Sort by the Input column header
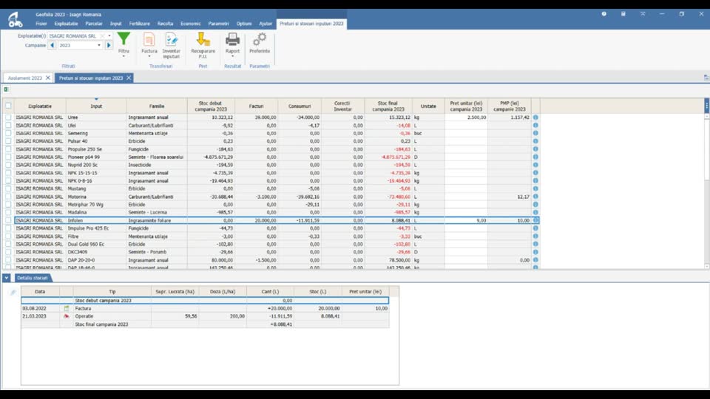Image resolution: width=710 pixels, height=399 pixels. pos(96,106)
